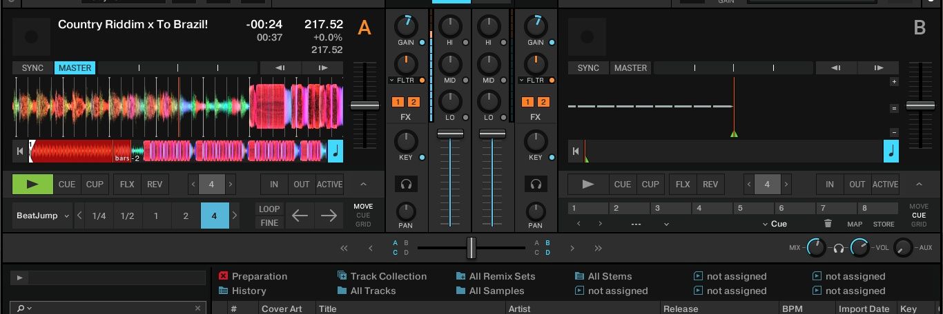Jump forward with right arrow on Deck A
Screen dimensions: 943x314
click(329, 216)
